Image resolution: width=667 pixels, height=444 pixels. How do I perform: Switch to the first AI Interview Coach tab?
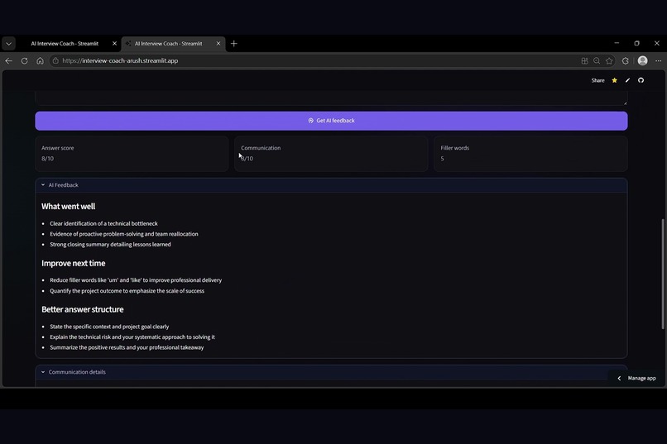pos(65,43)
